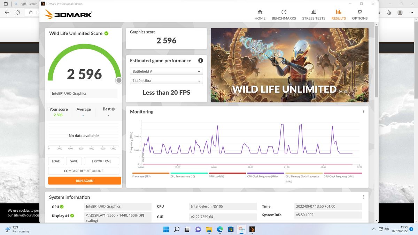The height and width of the screenshot is (235, 418).
Task: Click the volume icon in system tray
Action: click(x=387, y=229)
